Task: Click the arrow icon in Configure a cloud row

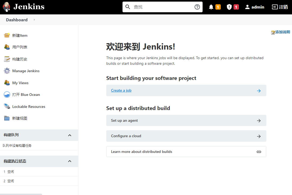Action: (x=259, y=136)
